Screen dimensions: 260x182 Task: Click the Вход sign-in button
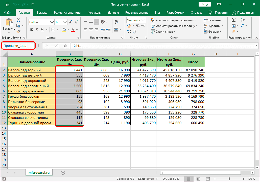click(x=204, y=4)
